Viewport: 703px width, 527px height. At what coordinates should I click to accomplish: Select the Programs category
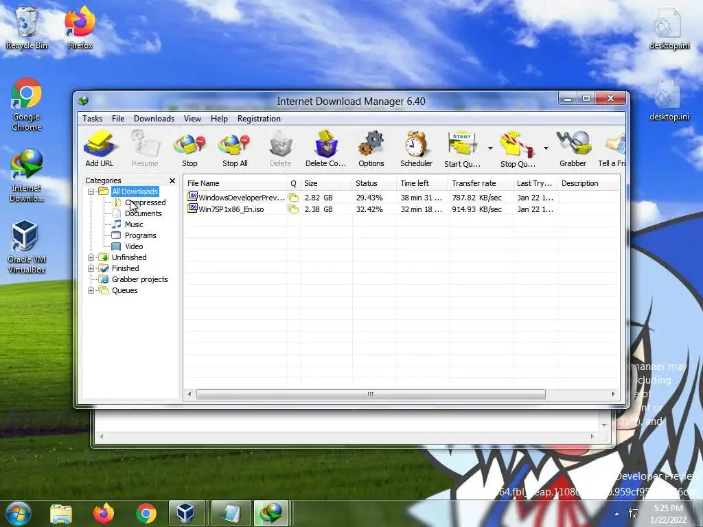(140, 235)
